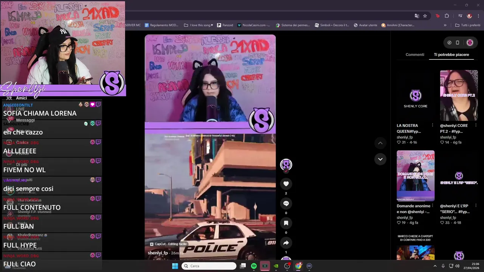
Task: Switch to Ti potrebbe piacere tab
Action: (451, 54)
